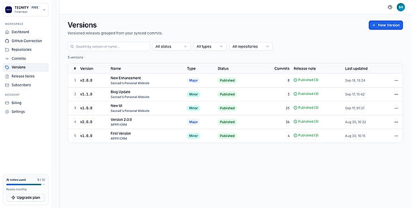
Task: Open Settings from sidebar
Action: tap(18, 111)
